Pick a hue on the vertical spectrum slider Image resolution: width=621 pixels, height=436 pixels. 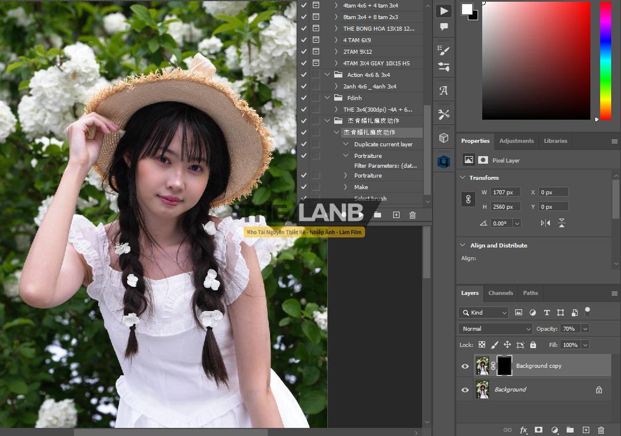tap(605, 58)
